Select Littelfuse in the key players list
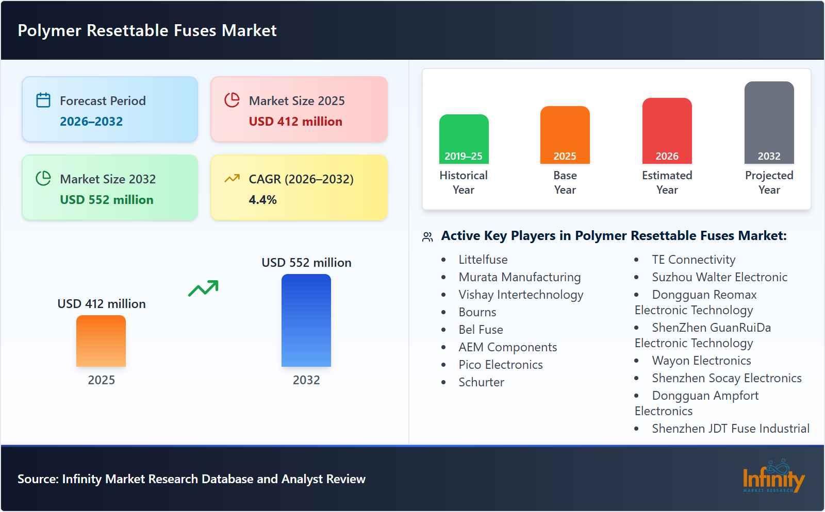Image resolution: width=825 pixels, height=512 pixels. [x=483, y=260]
